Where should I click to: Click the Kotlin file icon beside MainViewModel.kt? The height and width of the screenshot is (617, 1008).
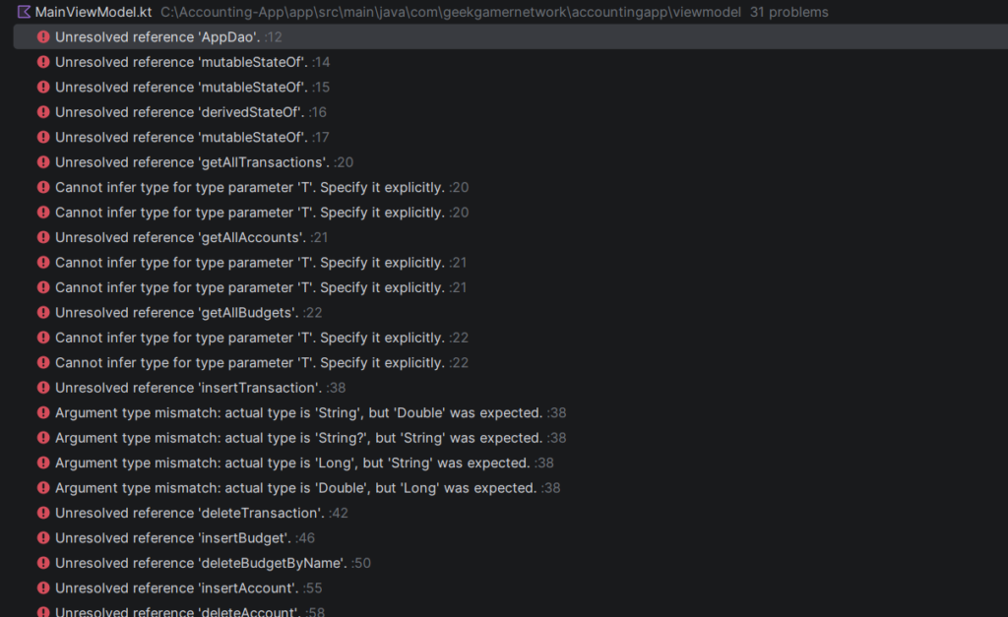(x=24, y=13)
